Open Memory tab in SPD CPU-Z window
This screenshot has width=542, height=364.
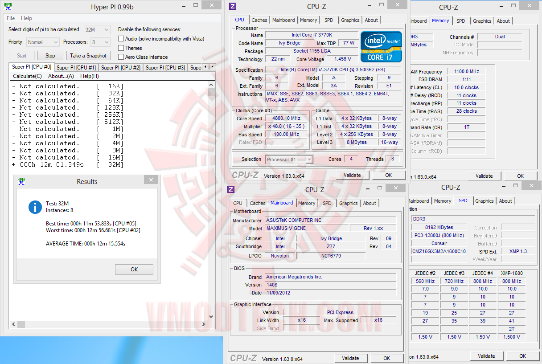[x=443, y=201]
